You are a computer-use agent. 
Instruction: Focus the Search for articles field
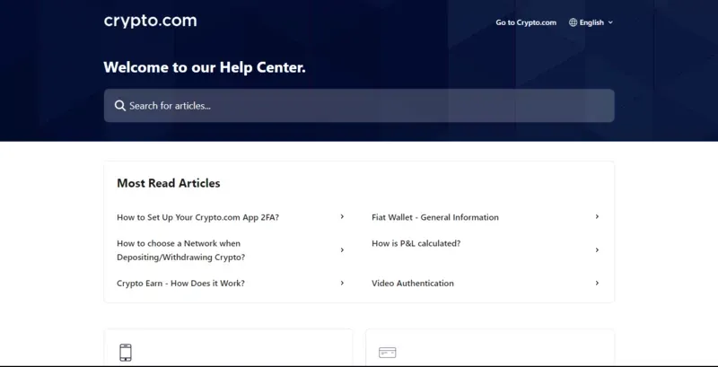point(359,106)
